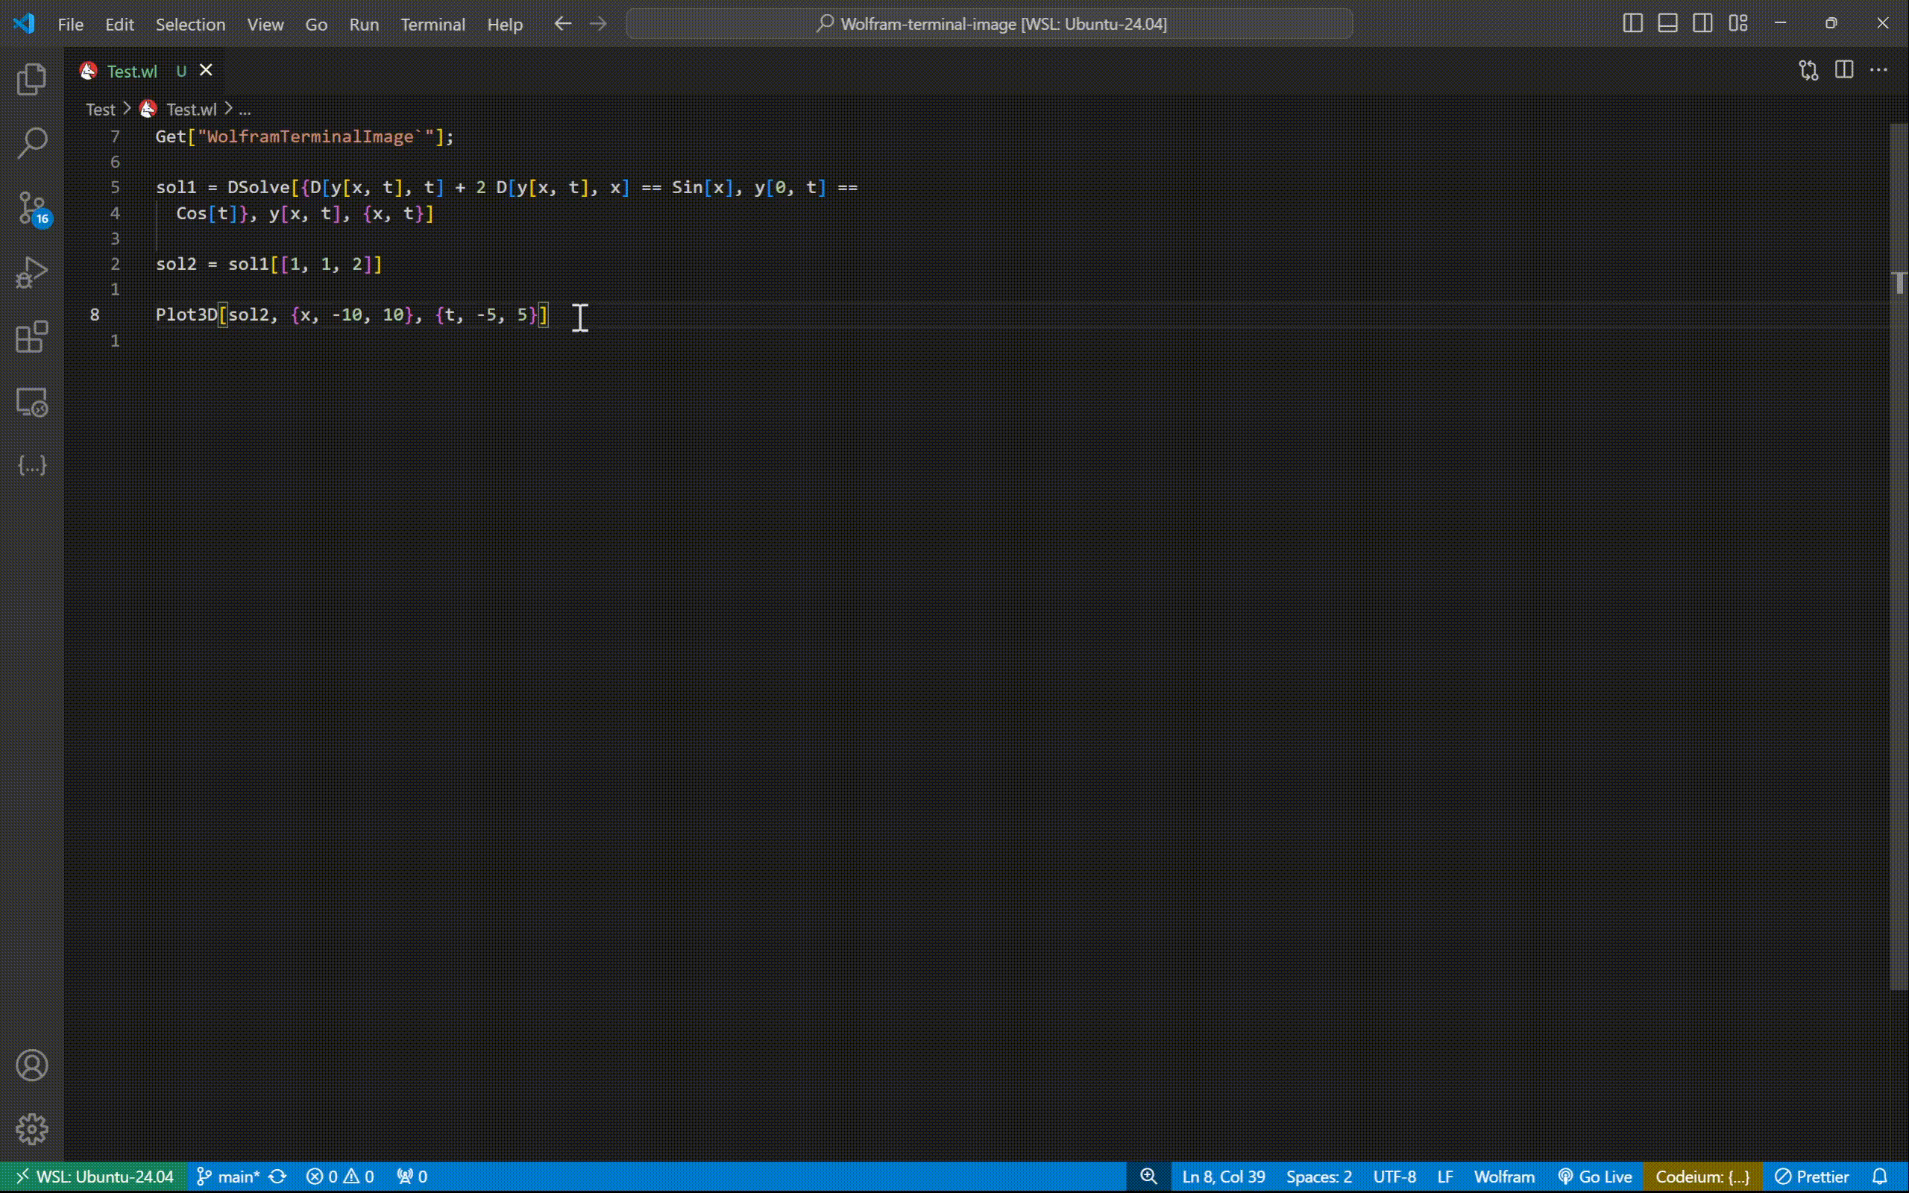1909x1193 pixels.
Task: Open the Explorer view in activity bar
Action: pos(31,79)
